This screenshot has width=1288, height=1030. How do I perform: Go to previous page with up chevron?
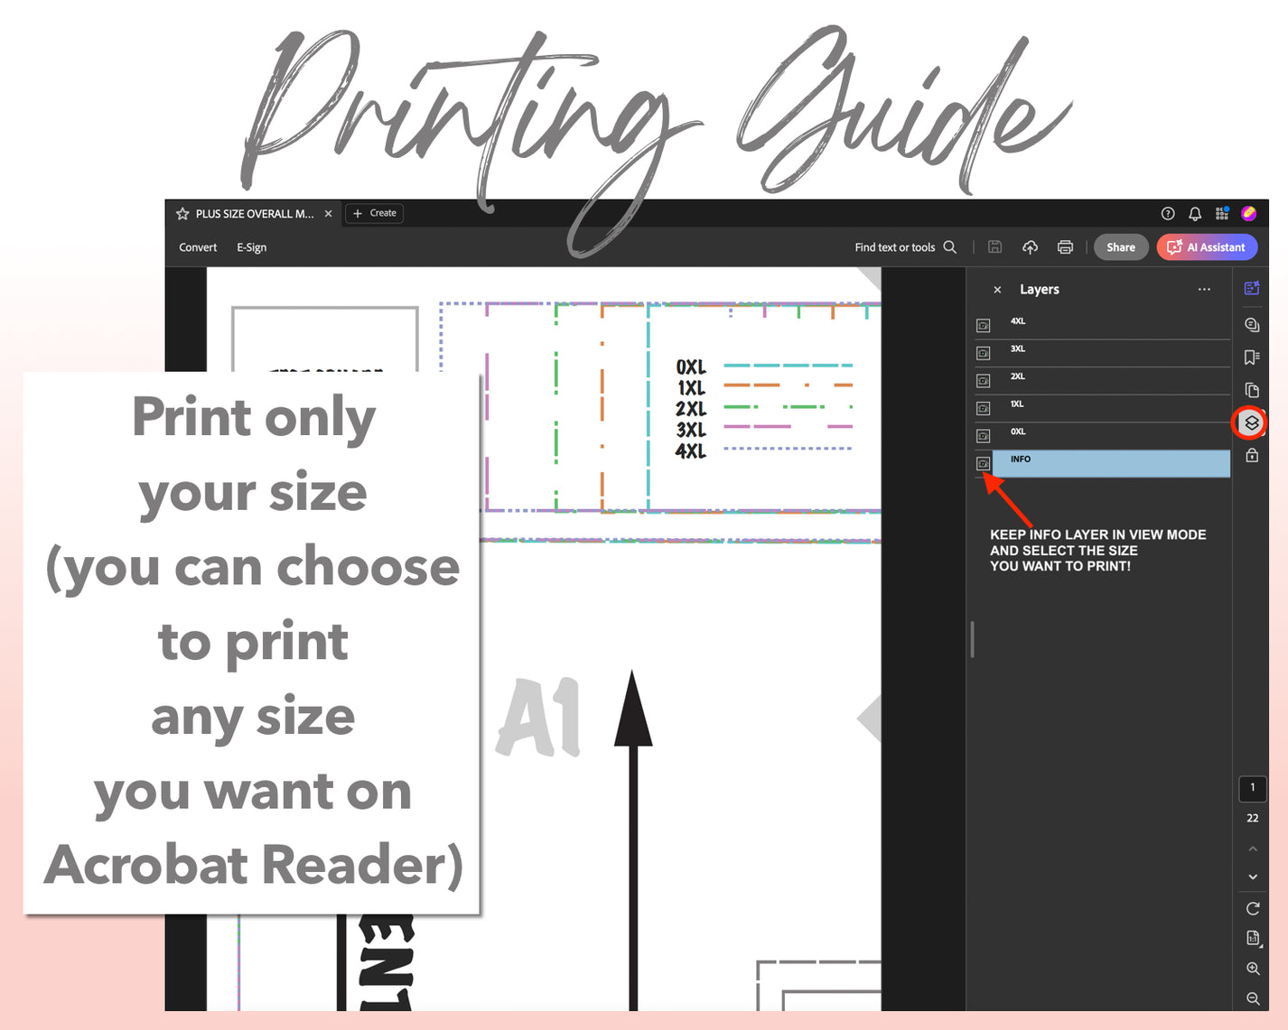(x=1253, y=849)
